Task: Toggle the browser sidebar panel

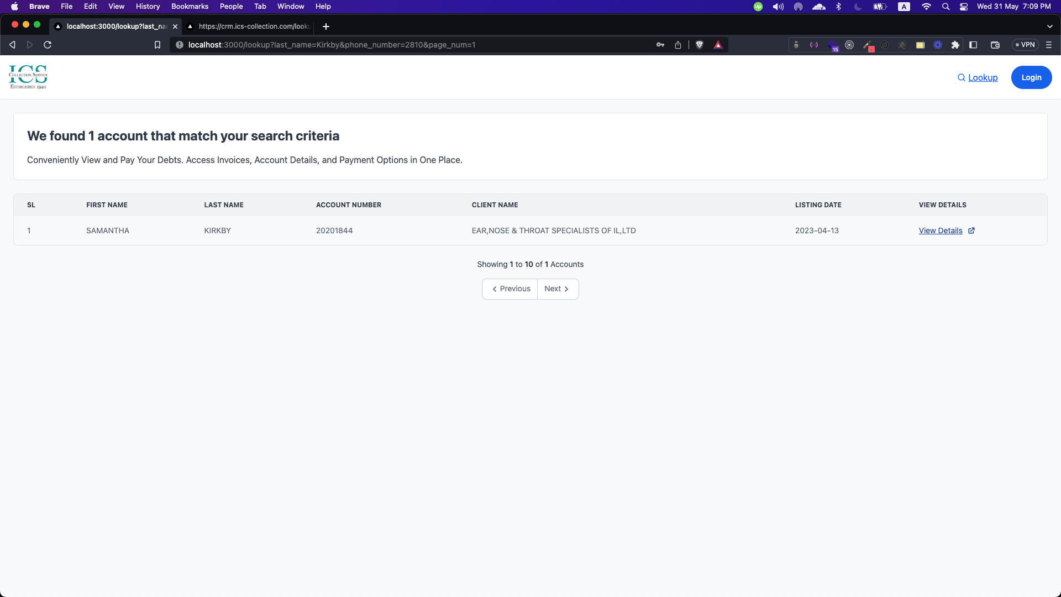Action: 974,45
